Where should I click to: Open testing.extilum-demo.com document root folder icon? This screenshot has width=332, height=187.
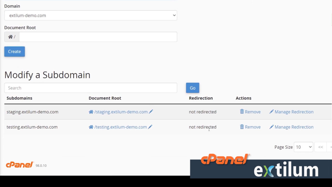(x=91, y=127)
